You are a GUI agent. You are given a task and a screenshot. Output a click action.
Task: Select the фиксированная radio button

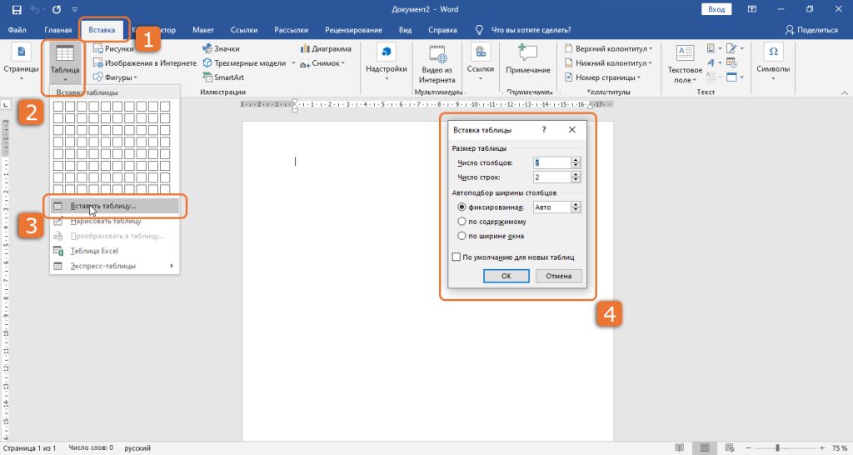(x=461, y=207)
